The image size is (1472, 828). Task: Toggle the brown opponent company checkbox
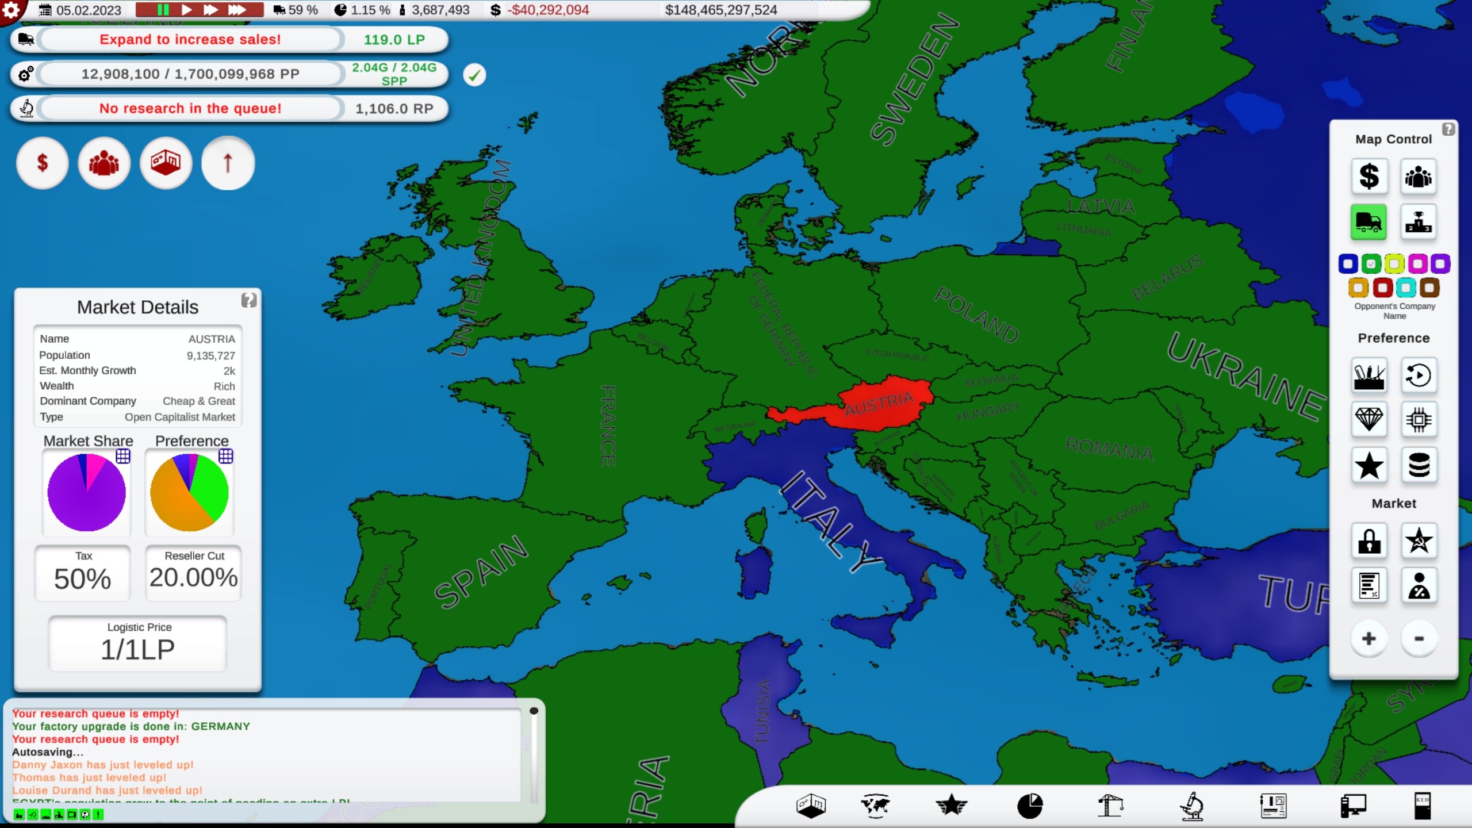pos(1429,287)
